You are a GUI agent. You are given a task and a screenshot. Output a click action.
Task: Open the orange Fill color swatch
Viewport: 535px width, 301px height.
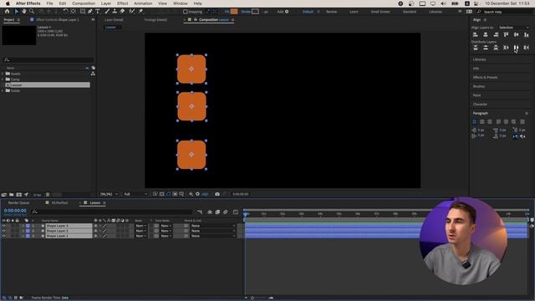234,12
